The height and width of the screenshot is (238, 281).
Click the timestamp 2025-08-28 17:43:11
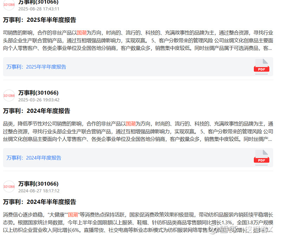39,9
